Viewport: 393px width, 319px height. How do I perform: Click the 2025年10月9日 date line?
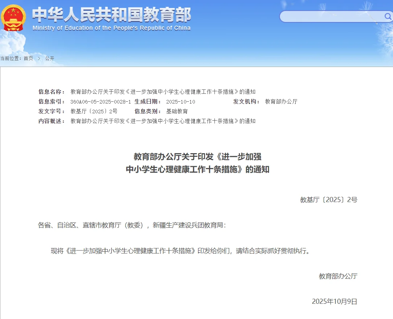click(x=334, y=301)
